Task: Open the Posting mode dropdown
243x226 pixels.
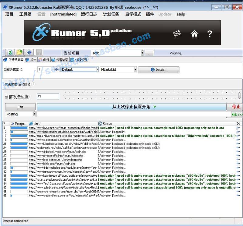Action: pos(34,114)
